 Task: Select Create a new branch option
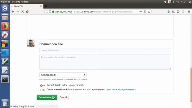point(41,90)
